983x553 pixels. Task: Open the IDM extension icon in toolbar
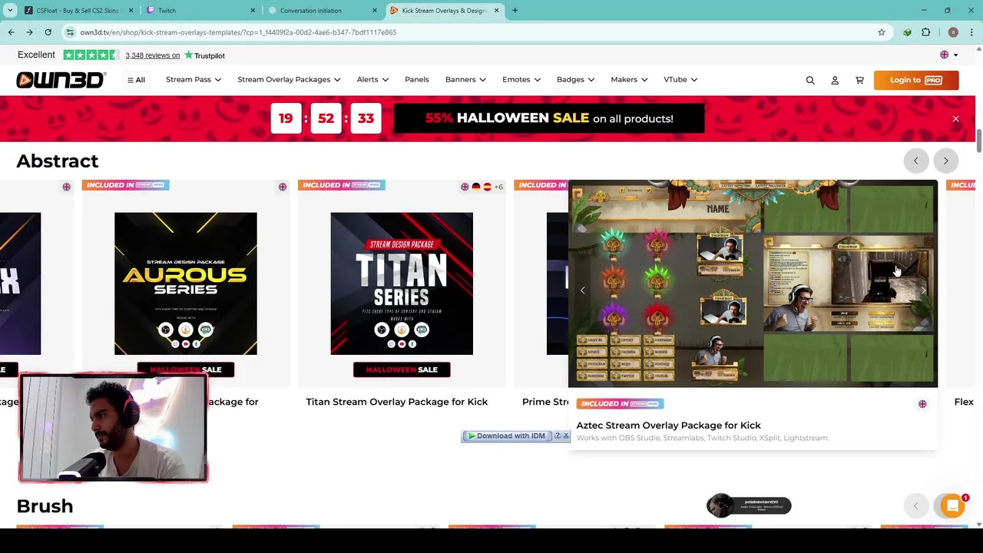pyautogui.click(x=907, y=32)
